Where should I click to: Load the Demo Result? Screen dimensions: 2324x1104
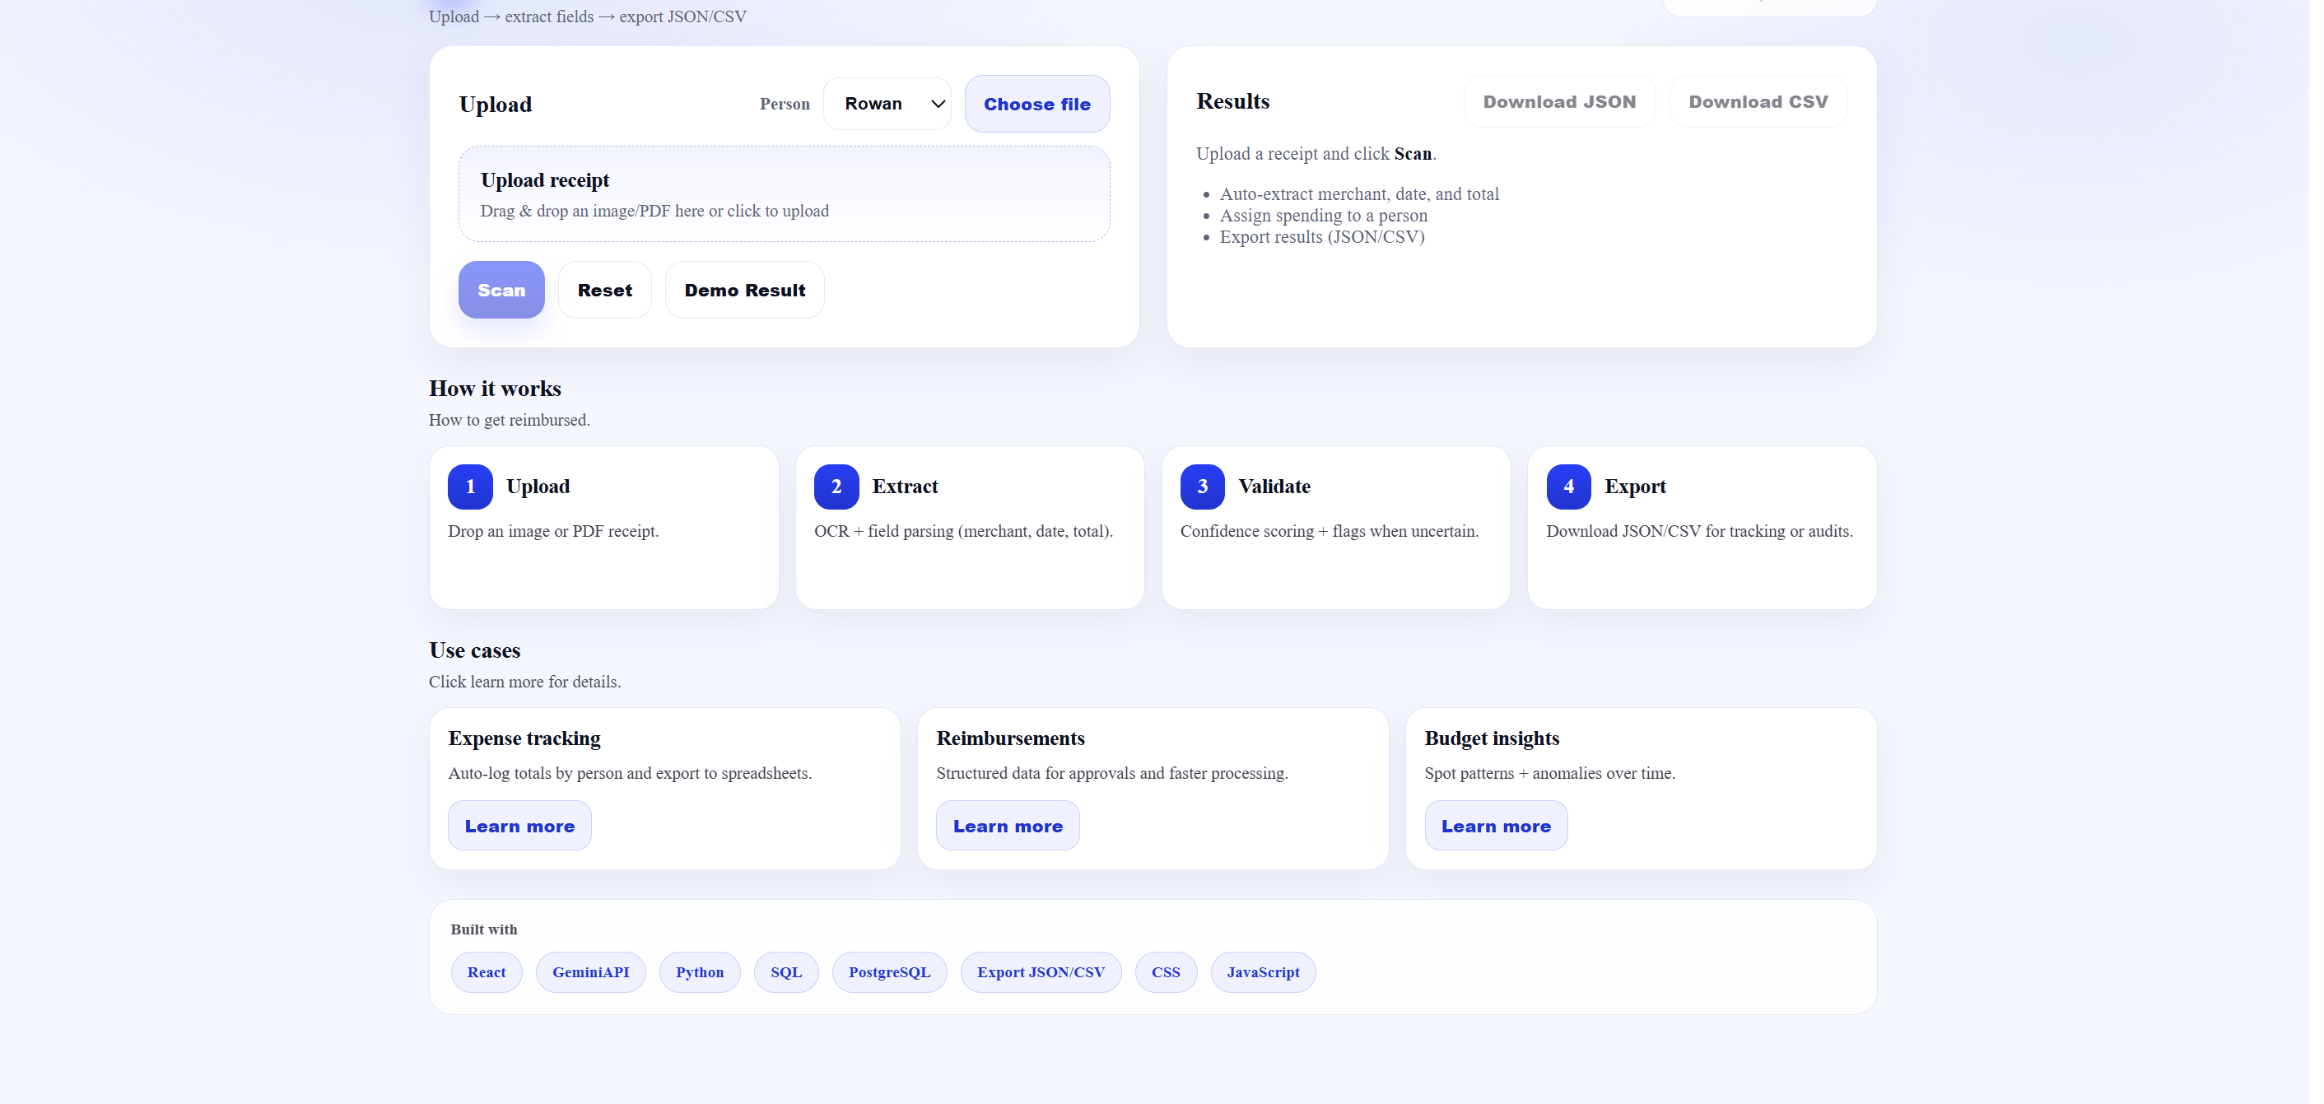tap(744, 291)
